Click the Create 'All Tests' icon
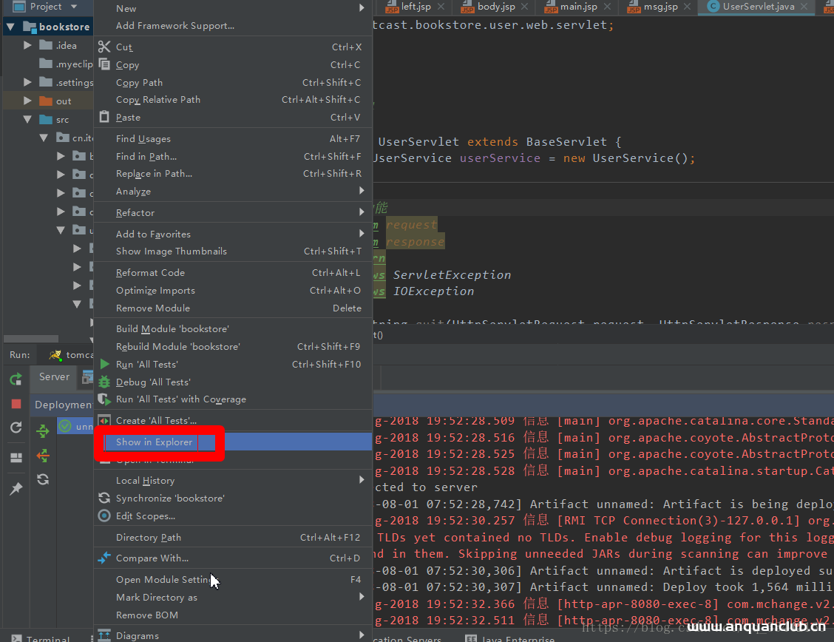Image resolution: width=834 pixels, height=642 pixels. [104, 420]
